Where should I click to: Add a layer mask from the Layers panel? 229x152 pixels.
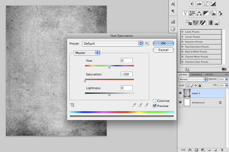197,150
